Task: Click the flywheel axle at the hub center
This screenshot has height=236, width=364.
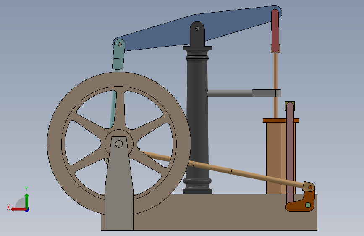Action: 119,144
